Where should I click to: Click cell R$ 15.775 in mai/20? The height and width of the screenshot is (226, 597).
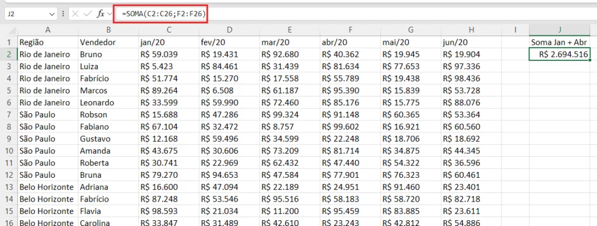(411, 103)
